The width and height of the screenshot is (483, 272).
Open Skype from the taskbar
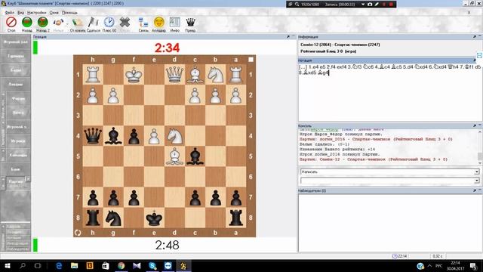click(x=152, y=266)
